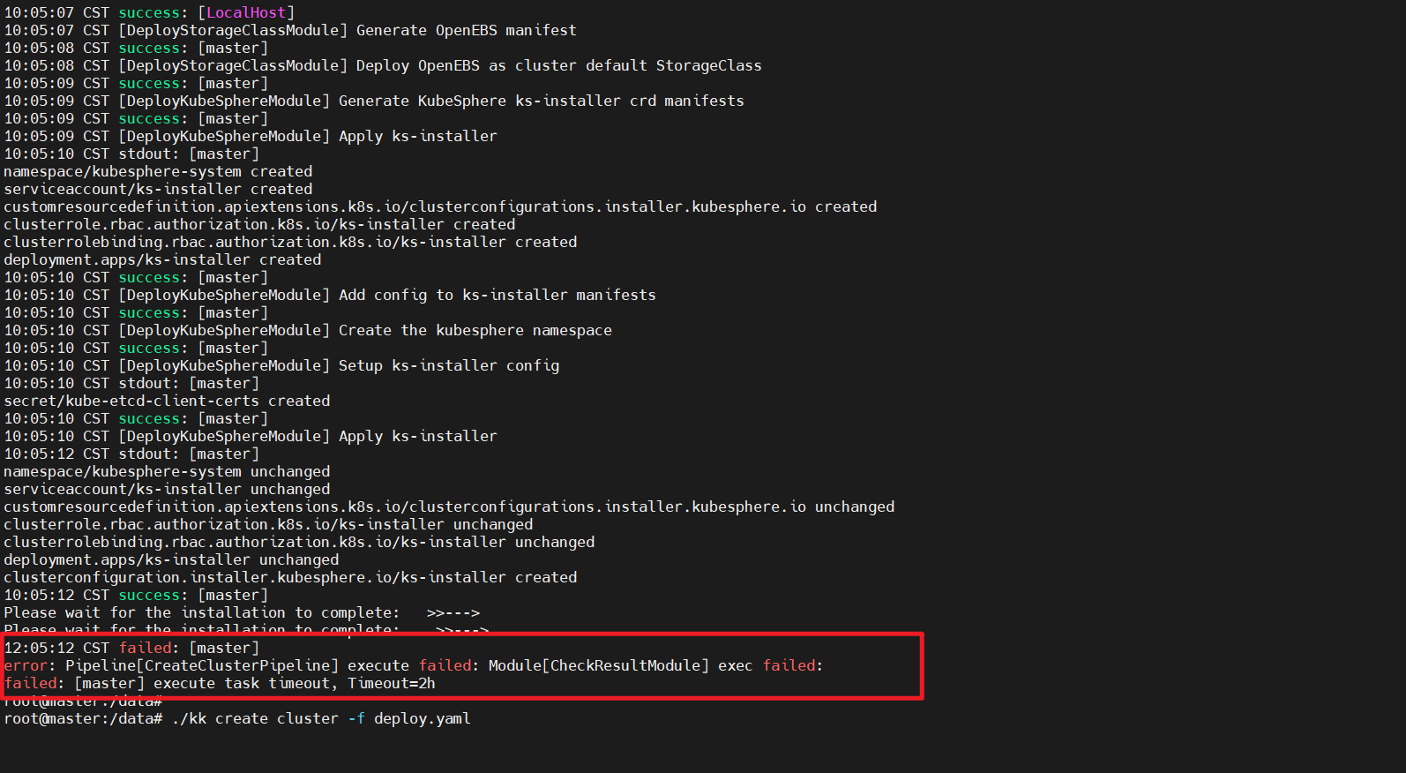The image size is (1406, 773).
Task: Click 'Generate KubeSphere ks-installer crd manifests' line
Action: tap(374, 101)
